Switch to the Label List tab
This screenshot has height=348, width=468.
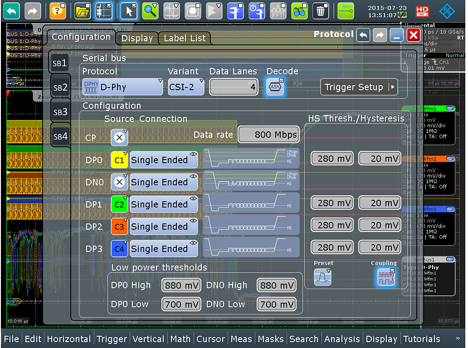click(185, 38)
